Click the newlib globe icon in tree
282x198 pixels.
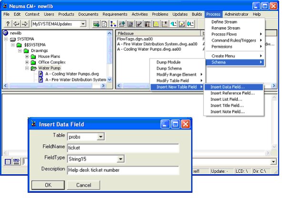(6, 33)
